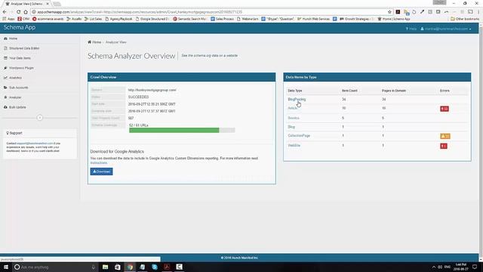Open the ecommerce awards bookmark

(x=48, y=19)
